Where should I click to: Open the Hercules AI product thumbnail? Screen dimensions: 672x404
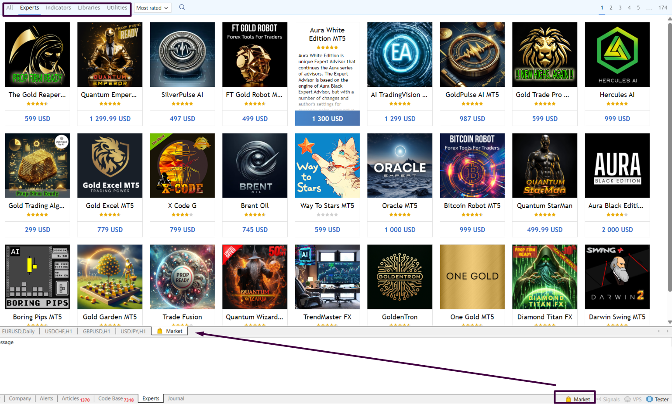[617, 55]
